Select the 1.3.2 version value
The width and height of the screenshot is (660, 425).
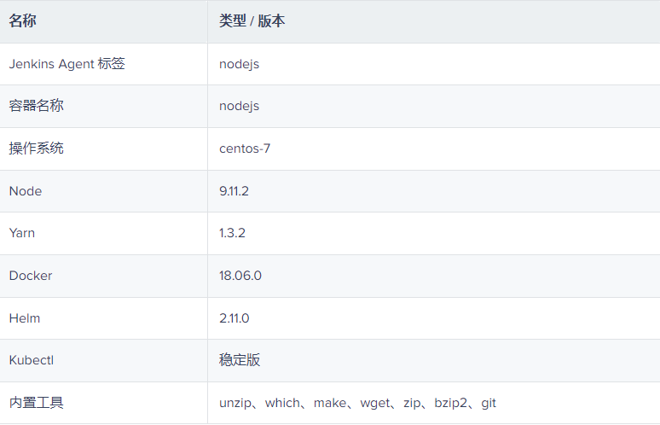pyautogui.click(x=232, y=233)
